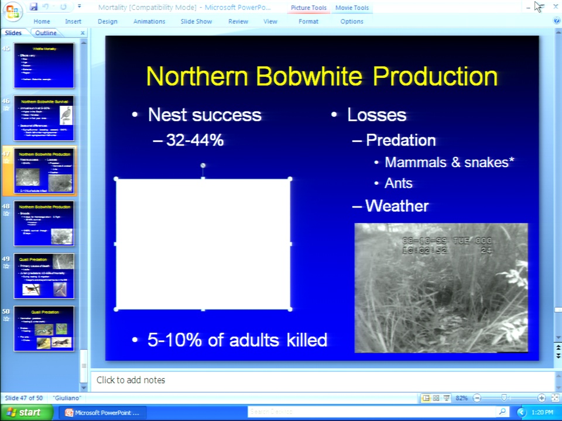Click the notes pane to add notes
562x421 pixels.
[x=323, y=380]
